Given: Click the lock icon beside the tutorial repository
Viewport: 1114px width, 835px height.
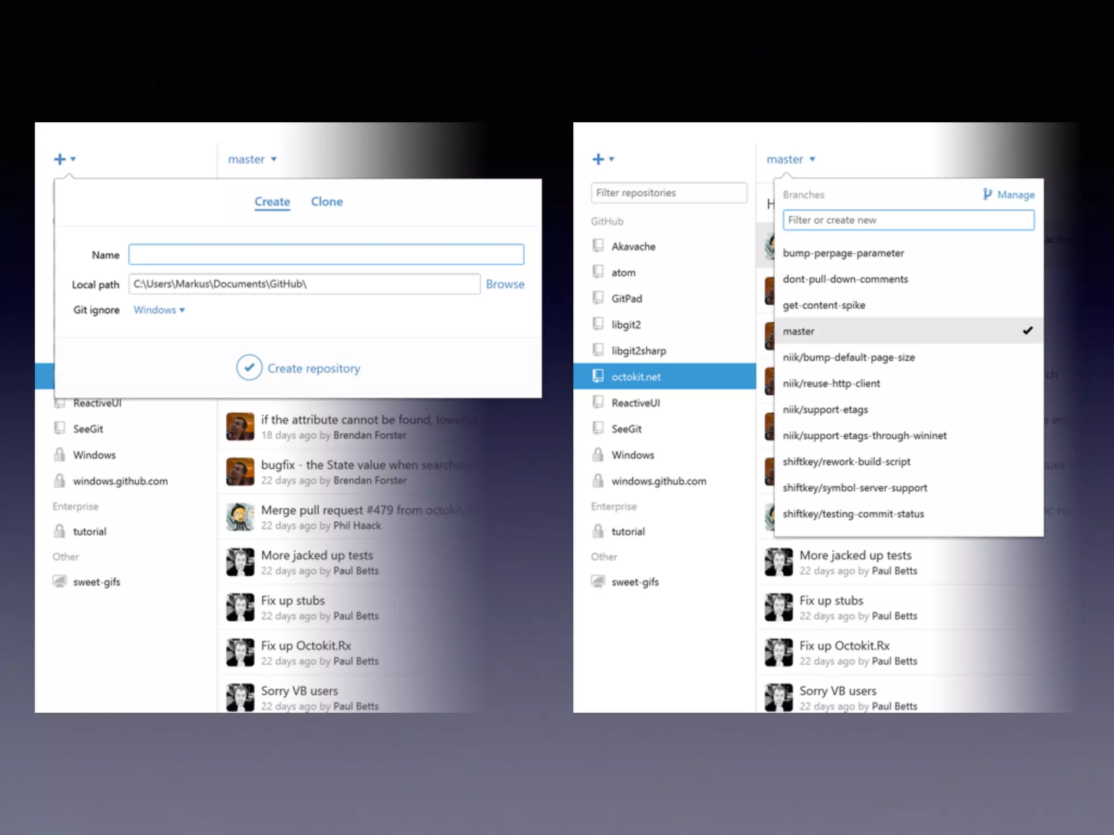Looking at the screenshot, I should (x=60, y=531).
